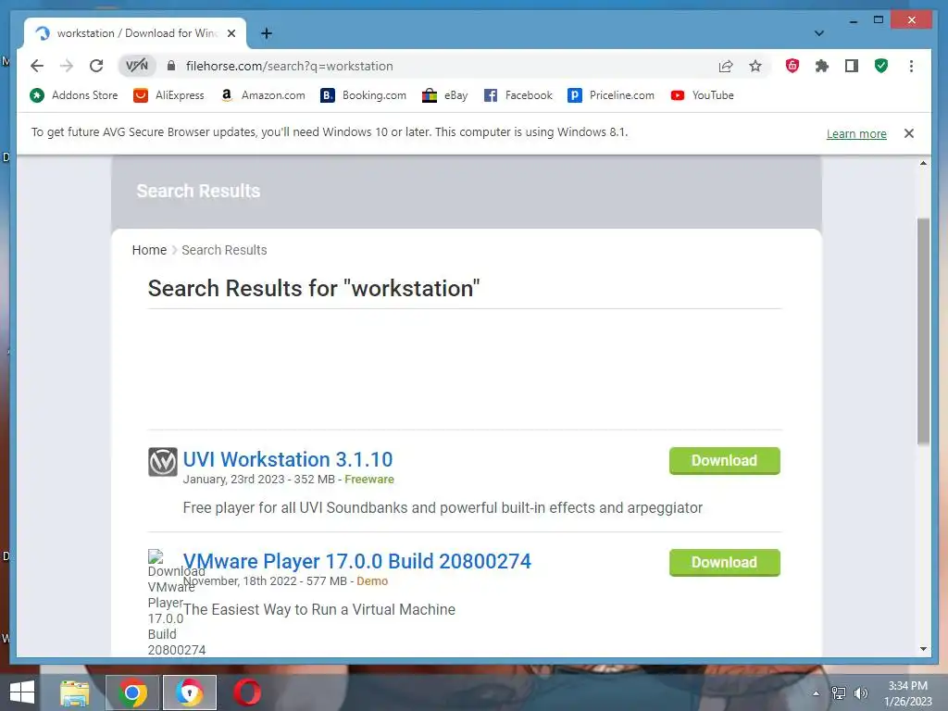Open File Explorer from the taskbar

click(x=74, y=692)
